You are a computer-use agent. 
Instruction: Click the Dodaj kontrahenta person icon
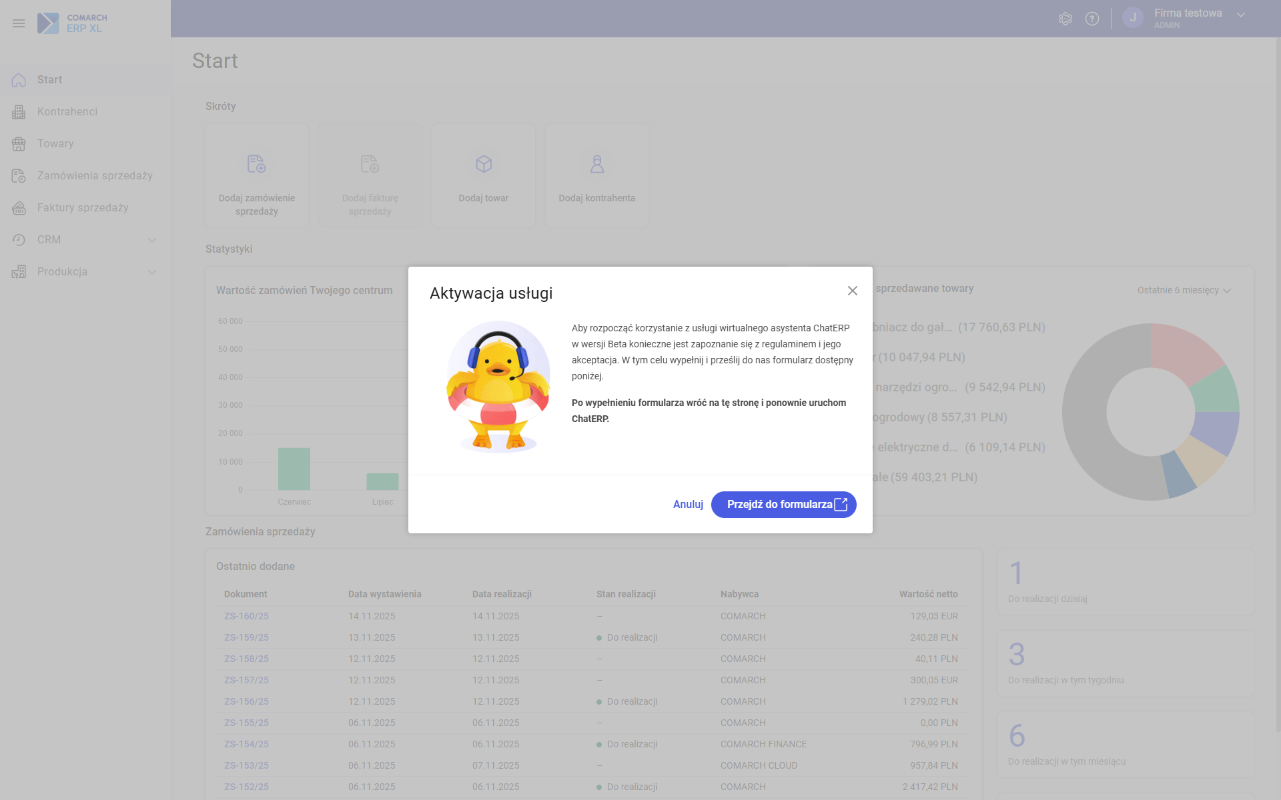597,164
